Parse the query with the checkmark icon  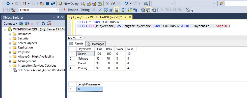click(x=100, y=10)
